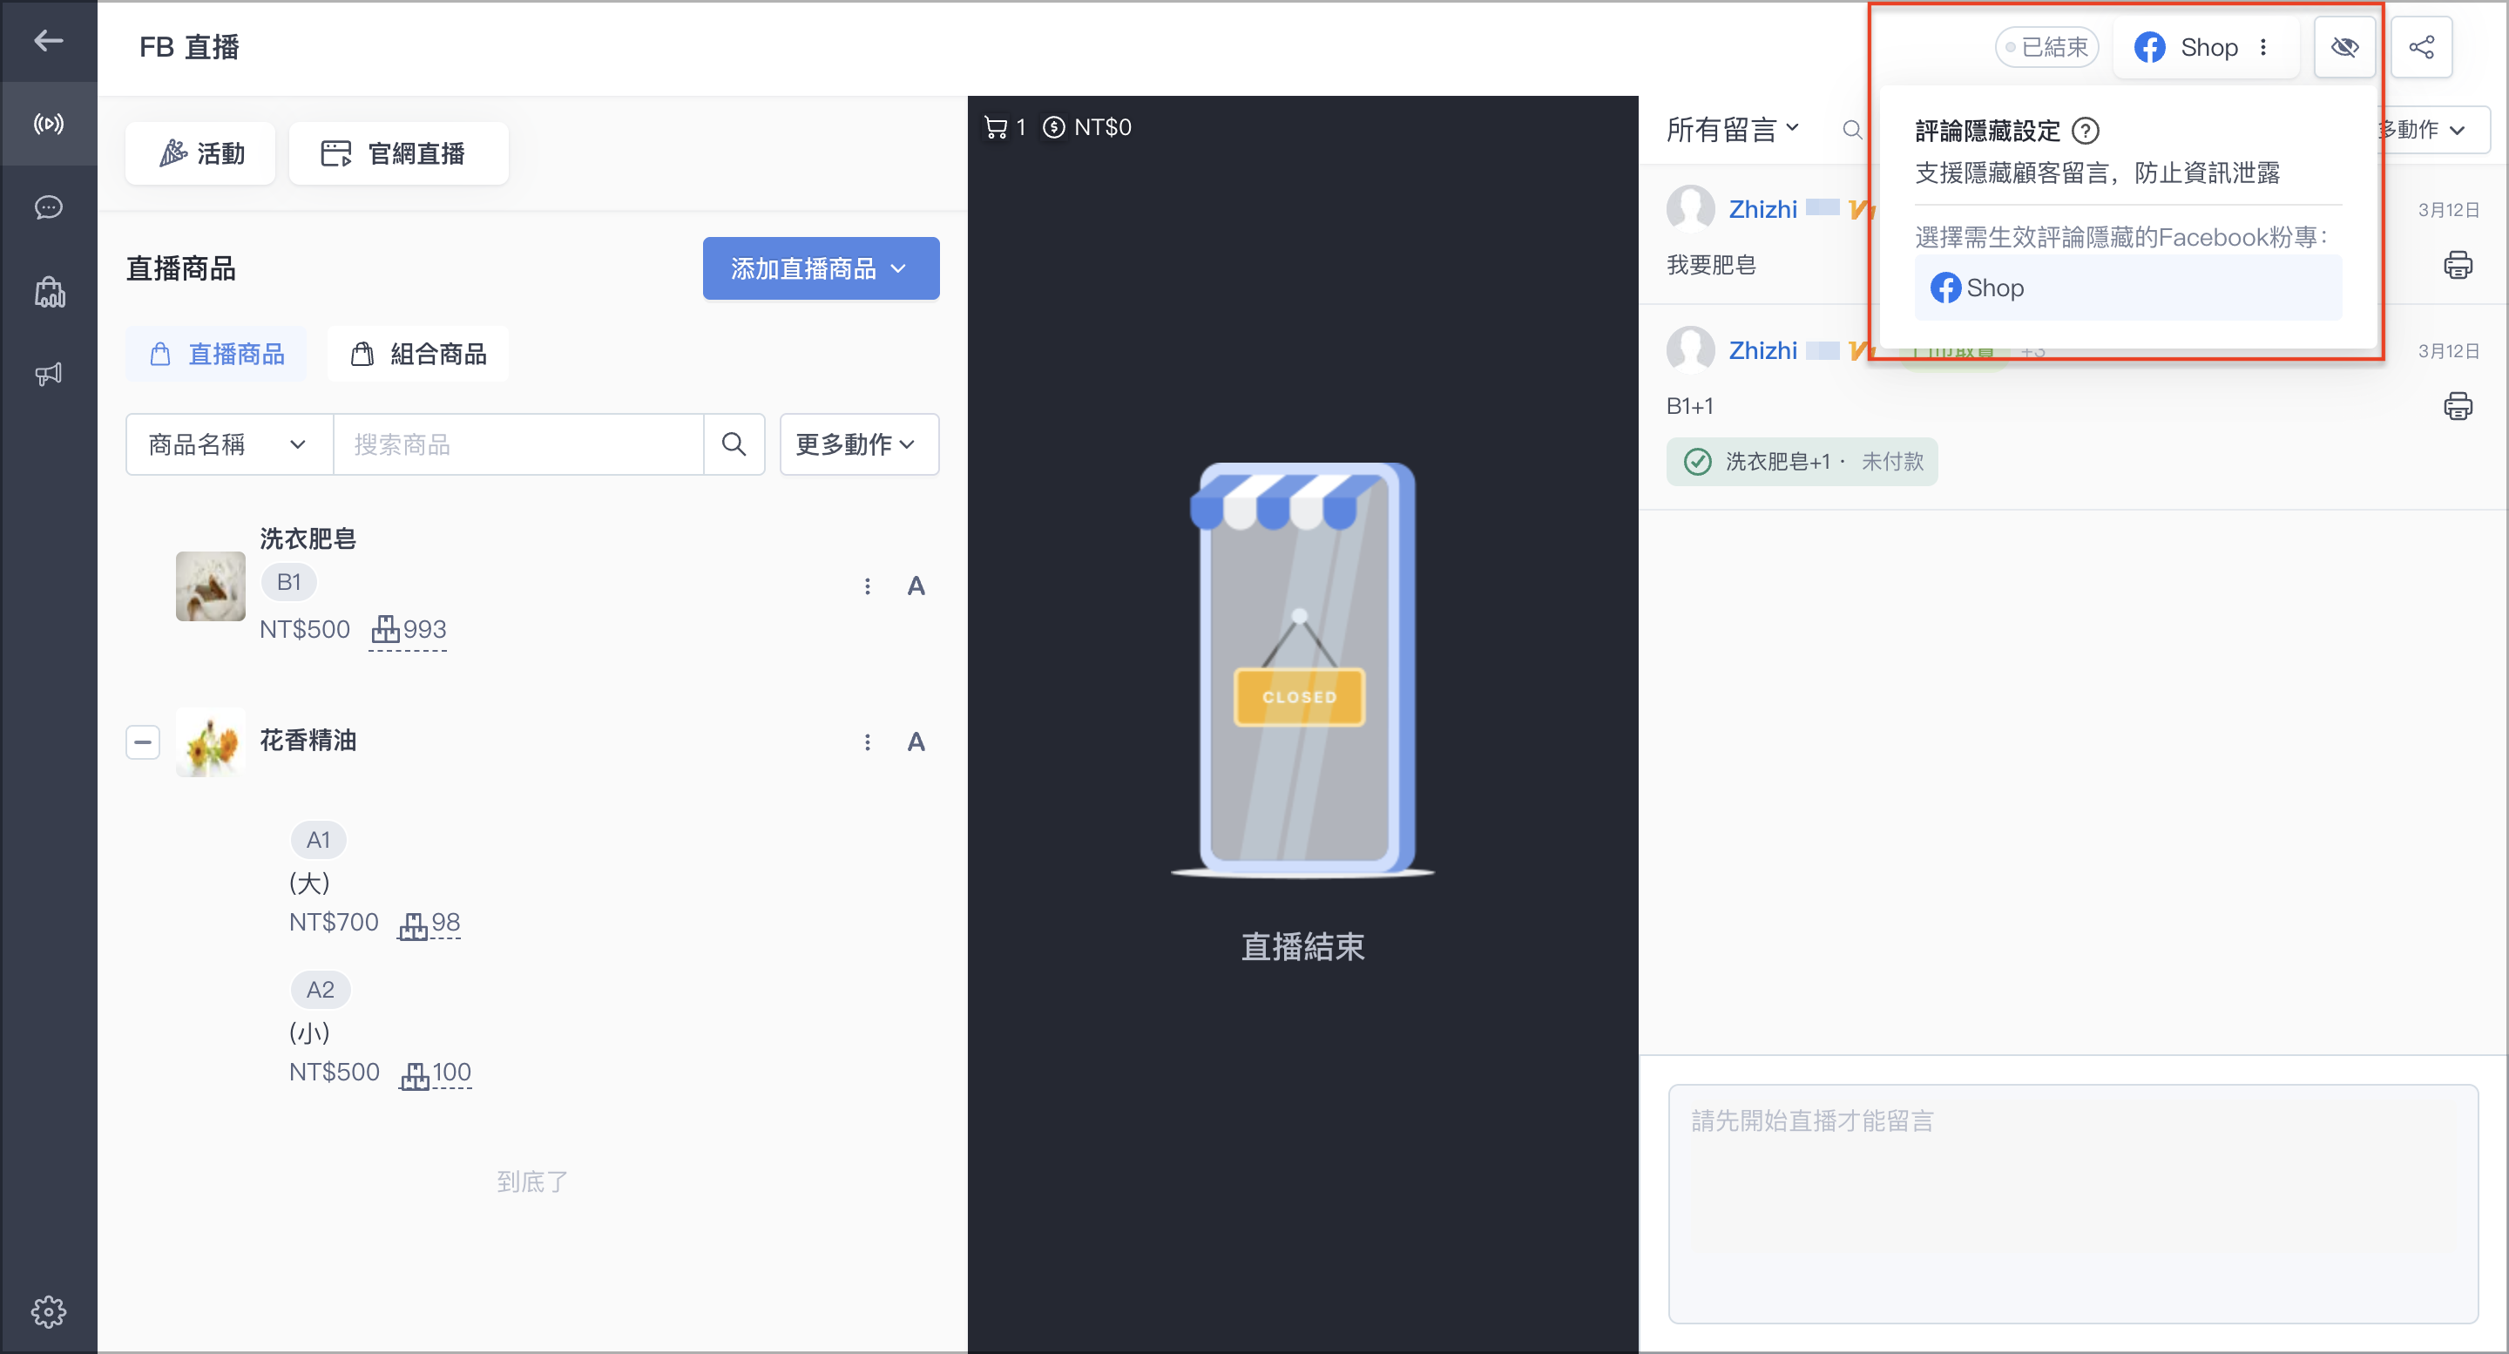Screen dimensions: 2509x1354
Task: Click second Zhizhi avatar
Action: tap(1690, 350)
